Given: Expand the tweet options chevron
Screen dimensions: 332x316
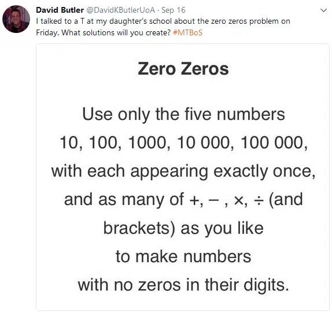Looking at the screenshot, I should (323, 10).
